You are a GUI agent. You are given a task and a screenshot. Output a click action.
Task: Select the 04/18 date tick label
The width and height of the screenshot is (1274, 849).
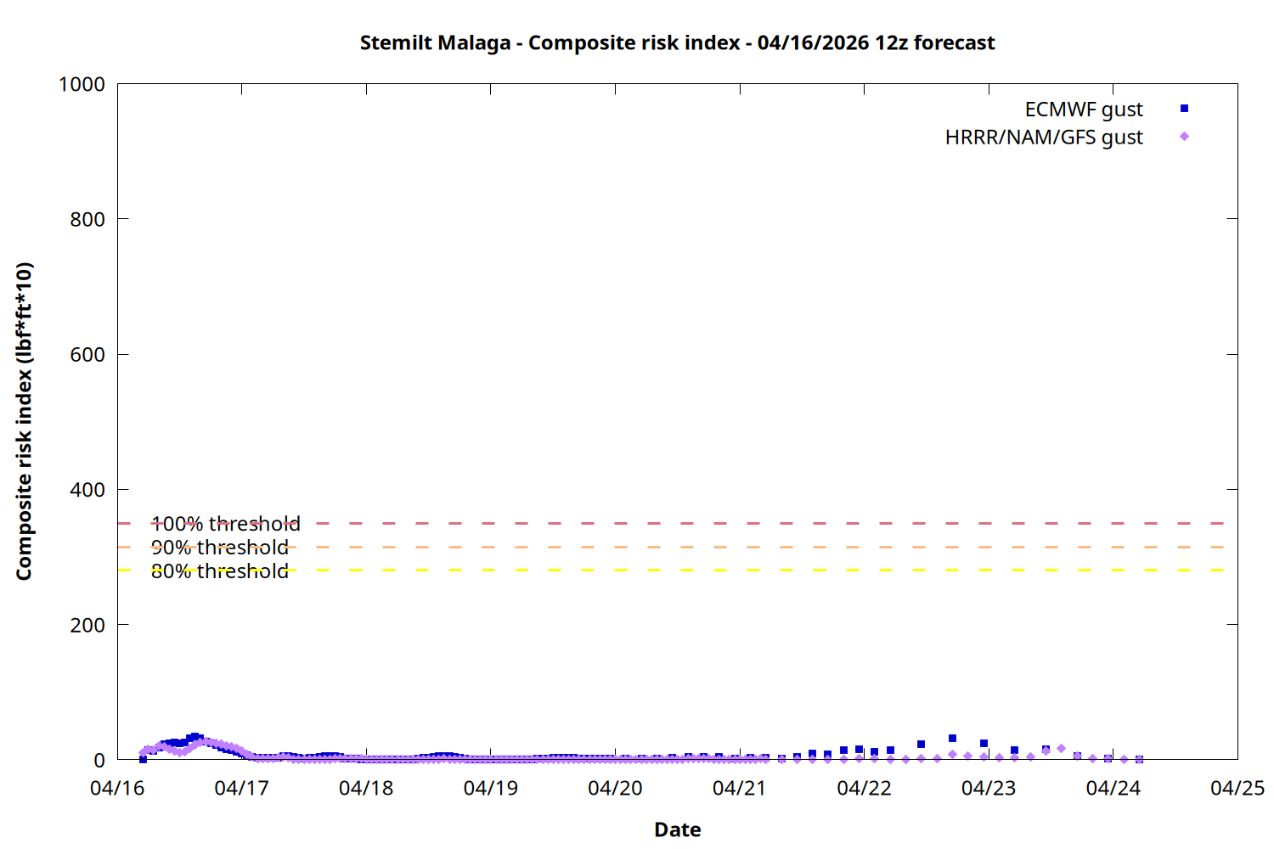click(366, 788)
